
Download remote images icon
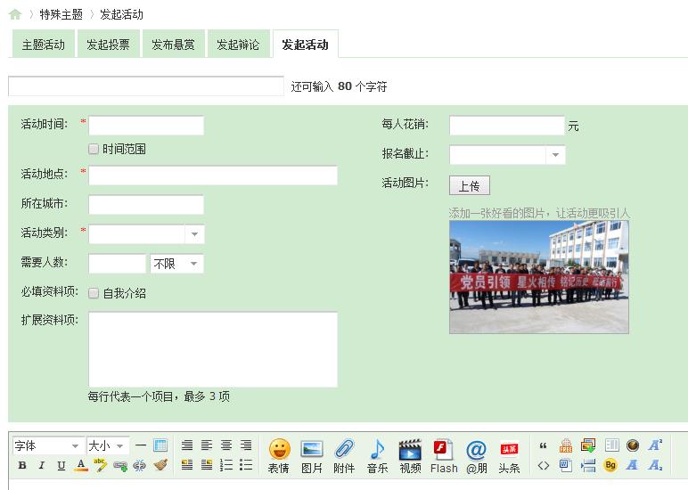pyautogui.click(x=588, y=445)
